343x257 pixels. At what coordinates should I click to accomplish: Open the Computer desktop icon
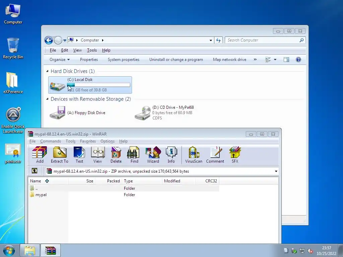[13, 14]
